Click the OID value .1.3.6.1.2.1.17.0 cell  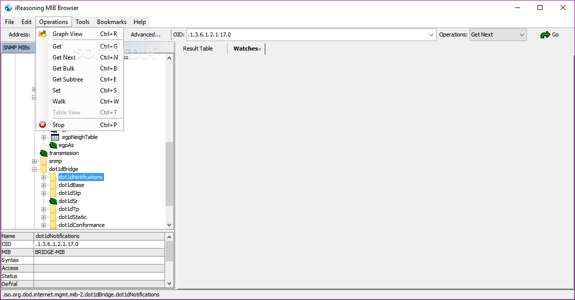click(99, 244)
